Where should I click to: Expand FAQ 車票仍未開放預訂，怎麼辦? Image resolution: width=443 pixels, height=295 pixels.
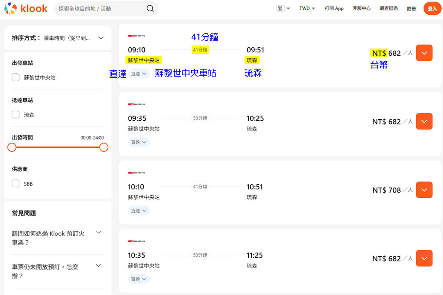click(57, 271)
